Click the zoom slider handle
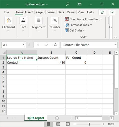This screenshot has width=119, height=127. [x=89, y=124]
